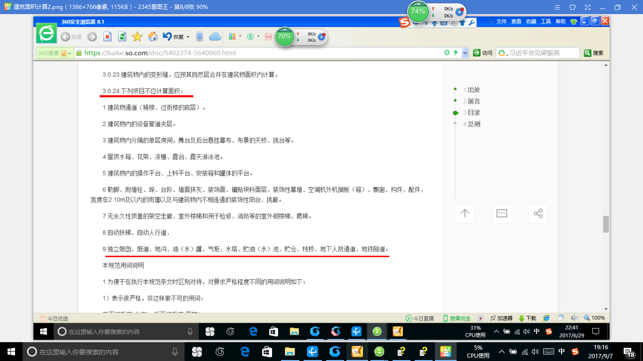The height and width of the screenshot is (361, 643).
Task: Click the green refresh page icon
Action: (x=122, y=37)
